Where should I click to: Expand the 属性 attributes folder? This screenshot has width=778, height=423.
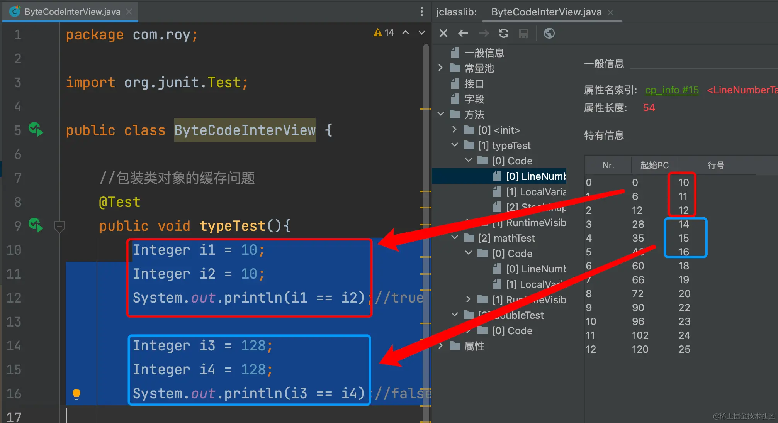(x=441, y=346)
